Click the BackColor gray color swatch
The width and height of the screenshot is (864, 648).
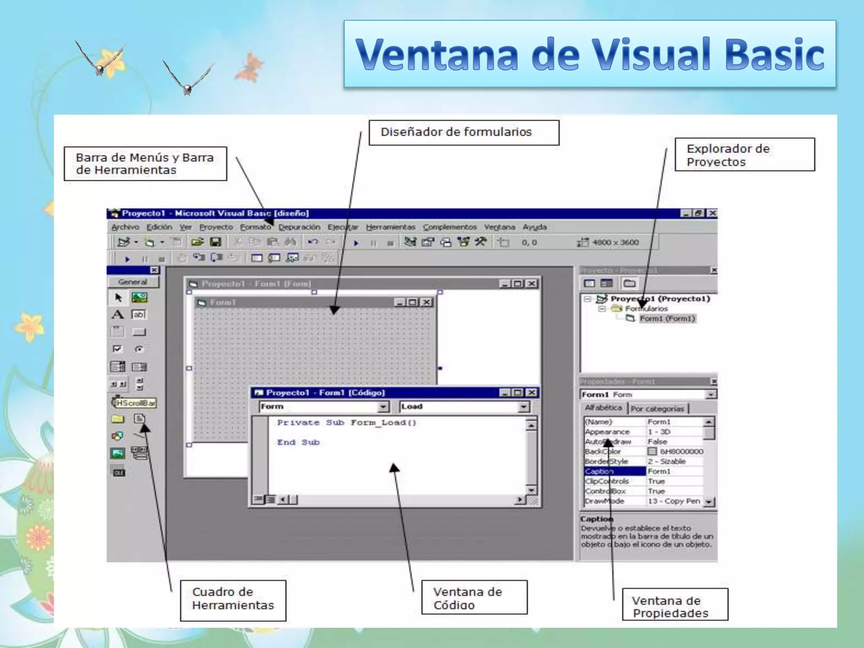[x=652, y=451]
